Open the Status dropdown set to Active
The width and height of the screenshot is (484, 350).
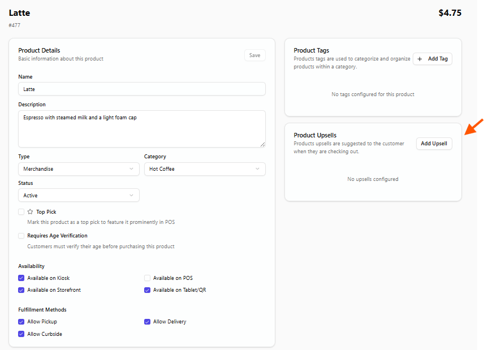pyautogui.click(x=79, y=196)
